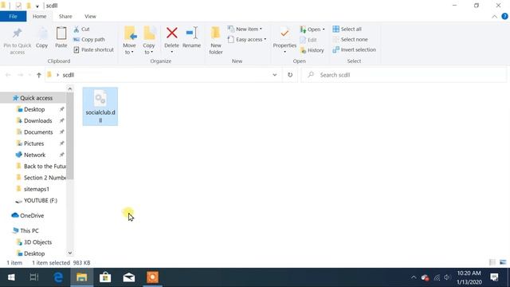Click the Cut scissors command

point(81,29)
